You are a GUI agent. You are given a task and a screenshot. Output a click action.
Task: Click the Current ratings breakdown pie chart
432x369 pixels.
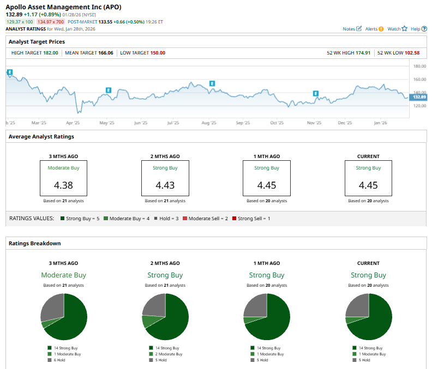tap(369, 316)
